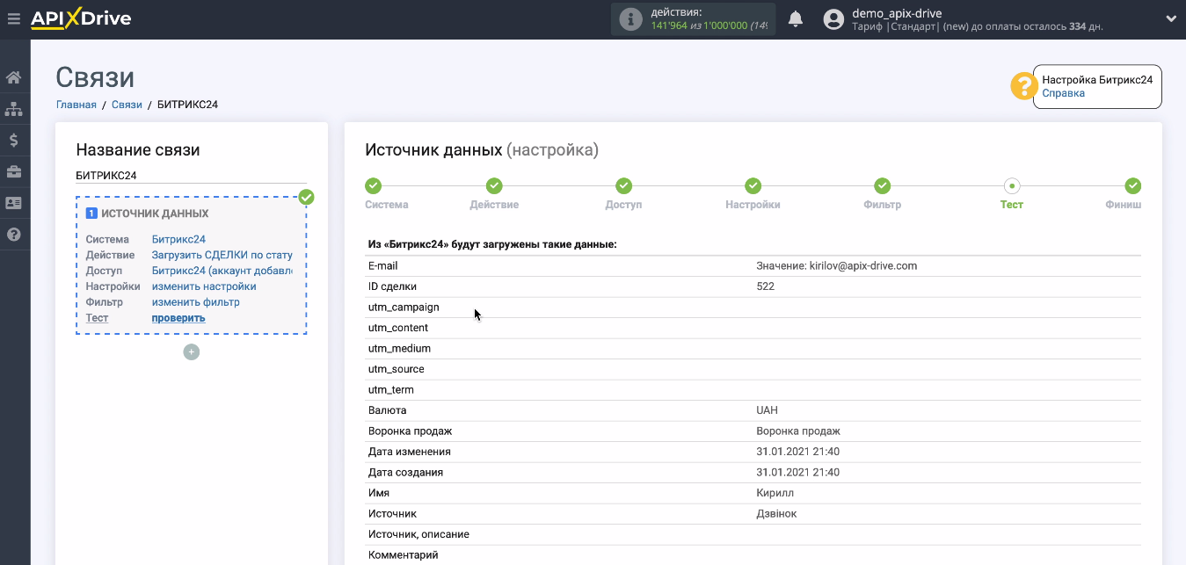Screen dimensions: 1186x565
Task: Go to the Доступ step
Action: pyautogui.click(x=623, y=205)
